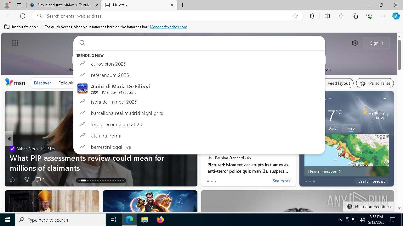Open the notifications center icon
The width and height of the screenshot is (403, 226).
point(393,220)
